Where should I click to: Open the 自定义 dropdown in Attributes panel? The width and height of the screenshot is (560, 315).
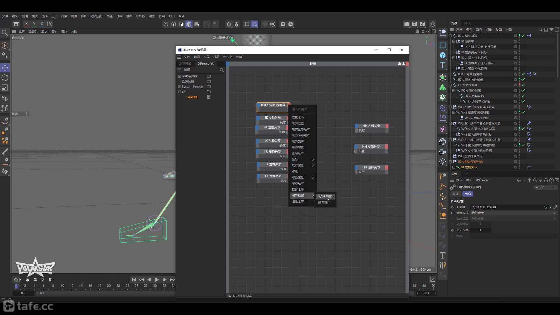click(x=545, y=187)
